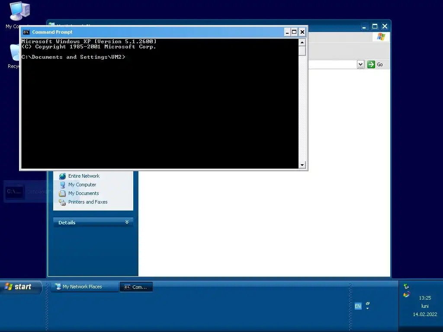Expand the Details panel chevron
The height and width of the screenshot is (332, 443).
(127, 222)
